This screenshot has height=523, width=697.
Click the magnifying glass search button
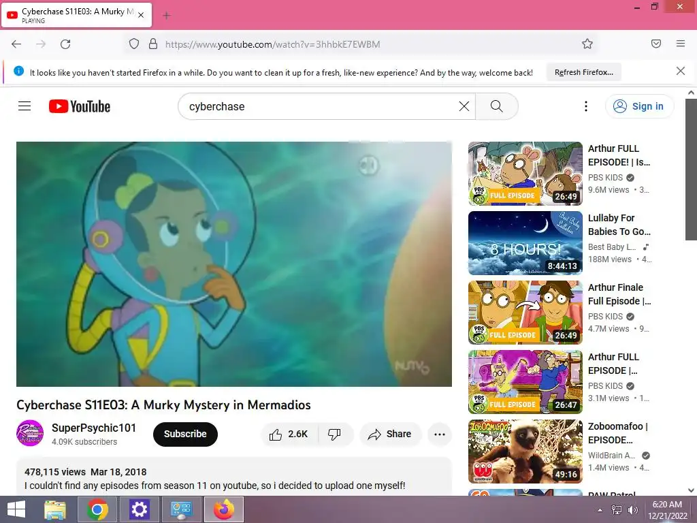click(496, 106)
